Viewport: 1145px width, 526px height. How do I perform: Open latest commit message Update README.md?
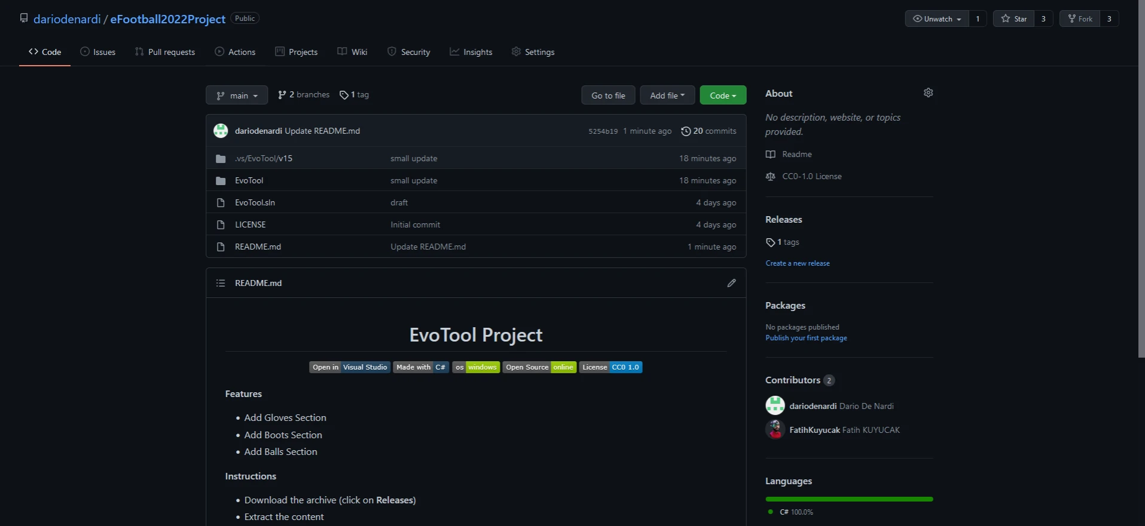pyautogui.click(x=322, y=131)
